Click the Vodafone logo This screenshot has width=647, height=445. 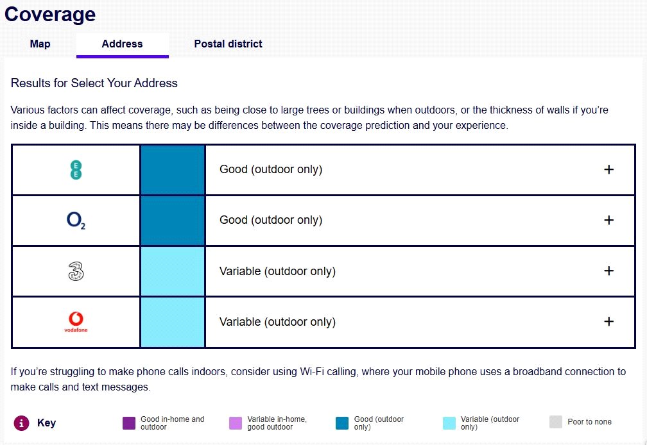pyautogui.click(x=76, y=321)
